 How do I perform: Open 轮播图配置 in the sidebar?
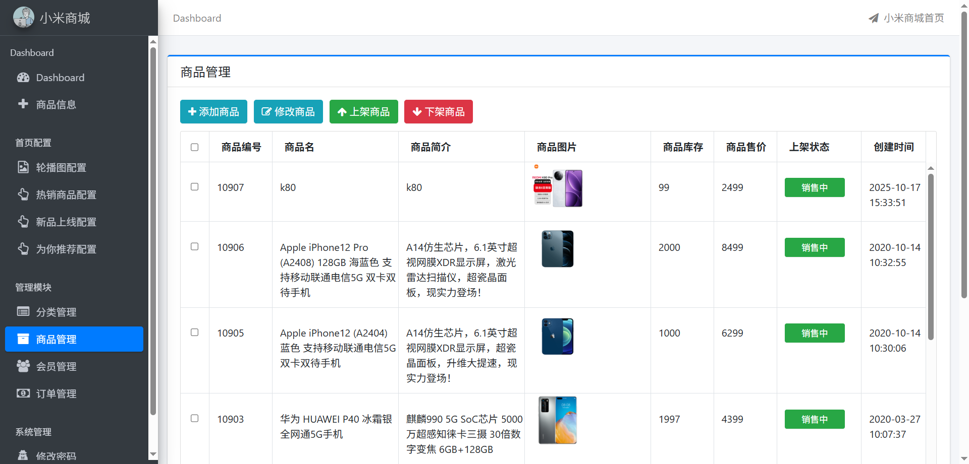74,167
